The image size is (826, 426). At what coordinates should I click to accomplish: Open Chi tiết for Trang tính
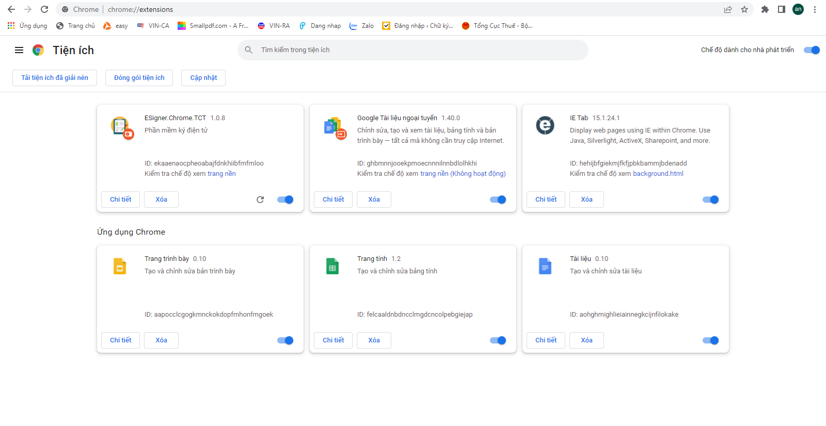click(333, 340)
